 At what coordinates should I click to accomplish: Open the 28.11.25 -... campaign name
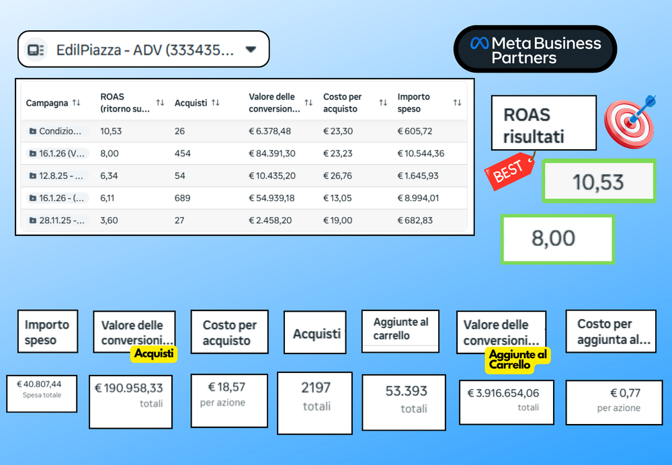coord(62,220)
